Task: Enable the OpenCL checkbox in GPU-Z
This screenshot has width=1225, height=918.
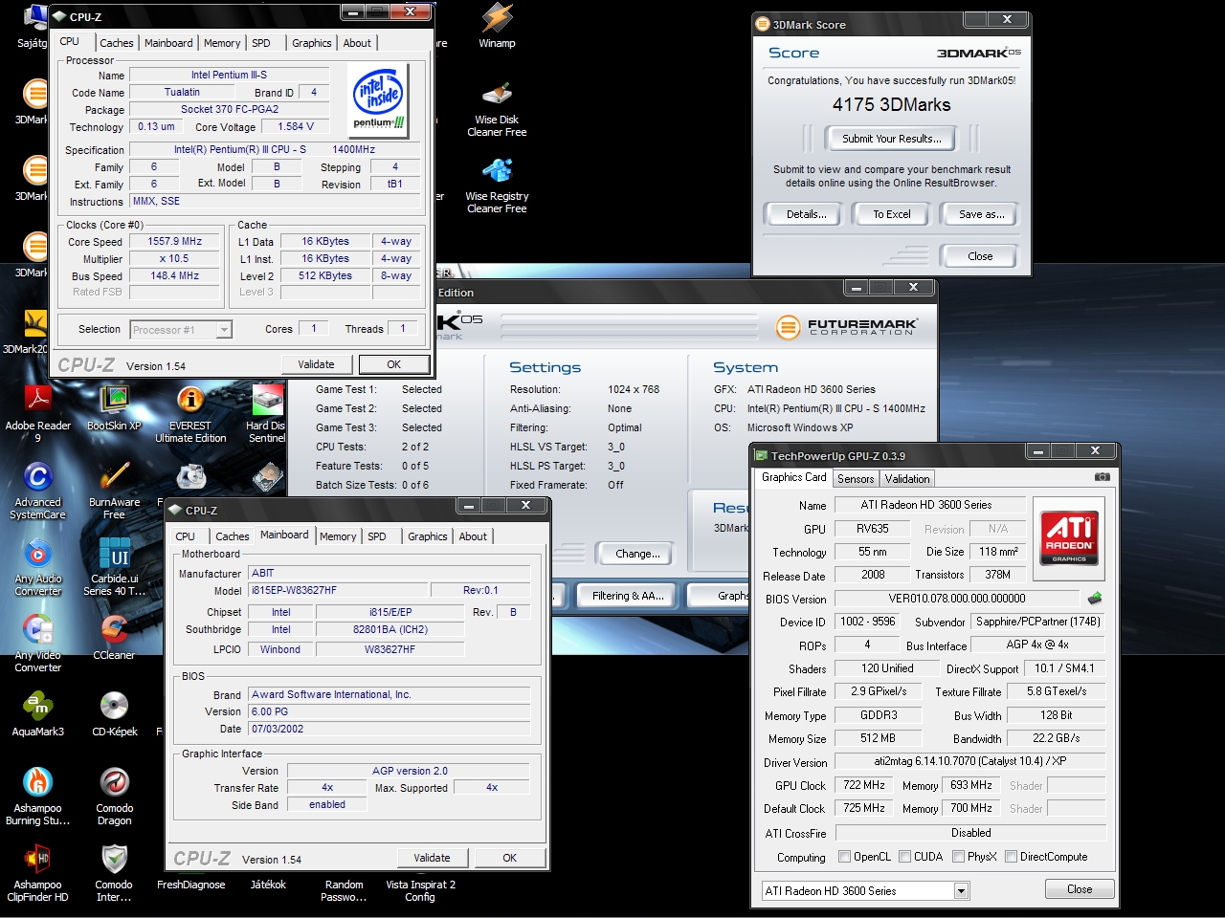Action: pyautogui.click(x=844, y=857)
